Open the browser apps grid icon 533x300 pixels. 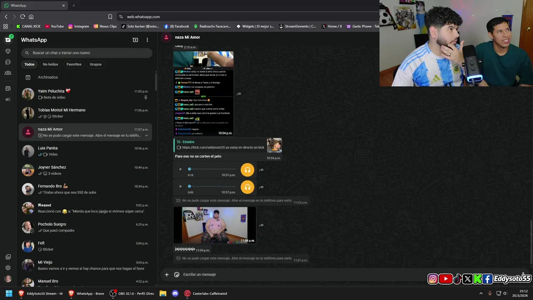point(5,26)
